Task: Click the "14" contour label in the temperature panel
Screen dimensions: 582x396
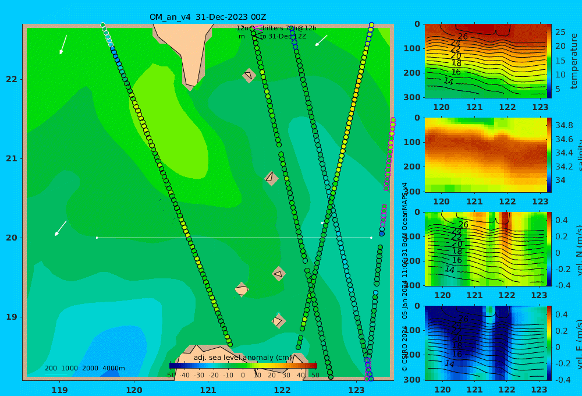Action: tap(448, 81)
